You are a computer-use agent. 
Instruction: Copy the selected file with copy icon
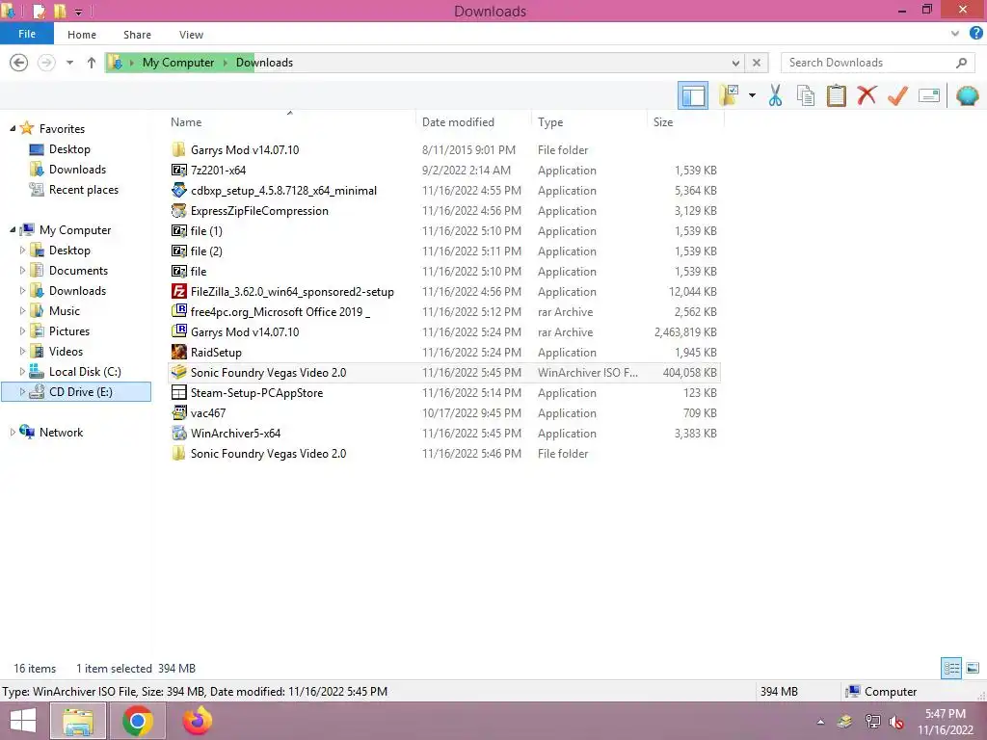point(806,95)
